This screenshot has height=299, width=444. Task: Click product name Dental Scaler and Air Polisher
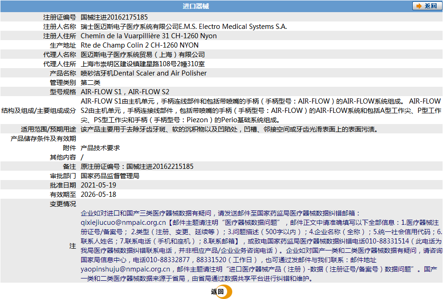(160, 73)
